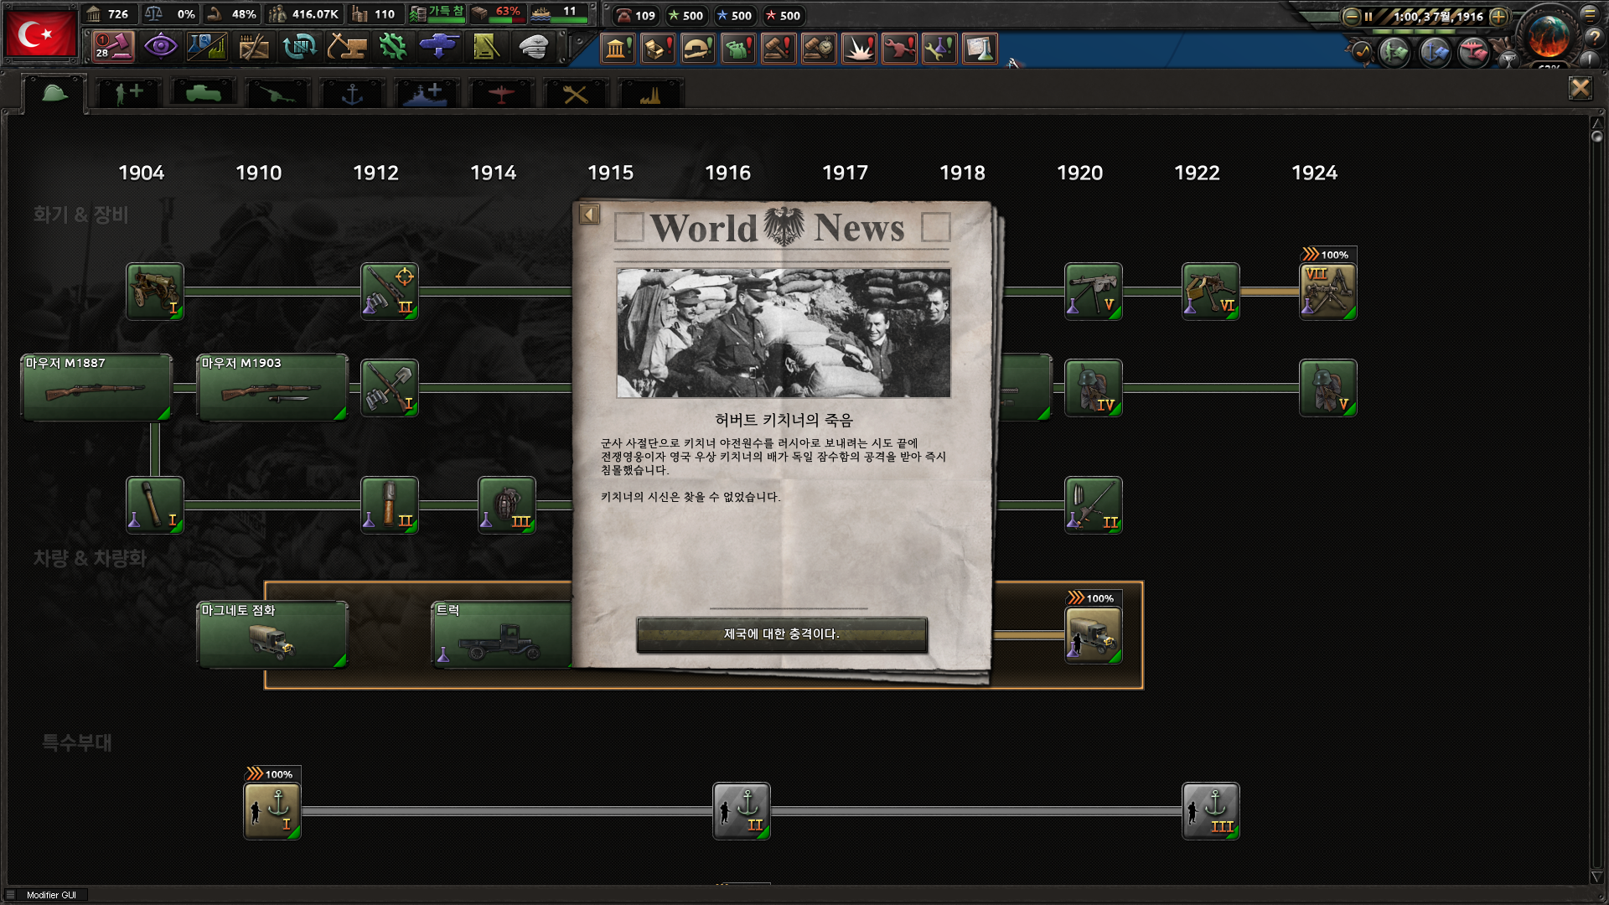Select the marines I technology with 100% bonus
Viewport: 1609px width, 905px height.
tap(272, 810)
